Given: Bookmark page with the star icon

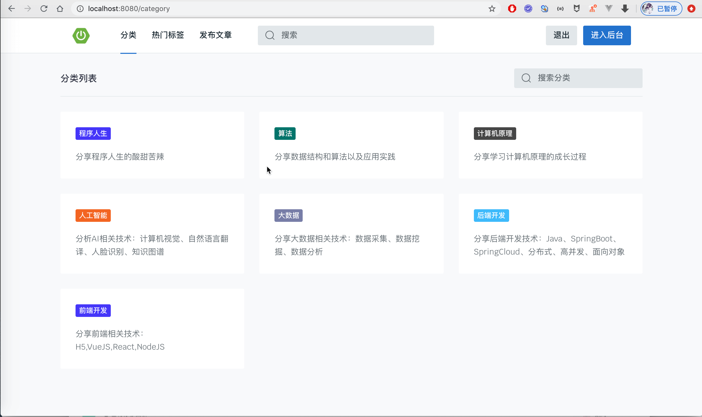Looking at the screenshot, I should [x=492, y=9].
